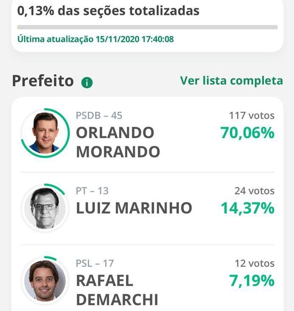The width and height of the screenshot is (294, 311).
Task: Click the 7,19% vote percentage
Action: (252, 280)
